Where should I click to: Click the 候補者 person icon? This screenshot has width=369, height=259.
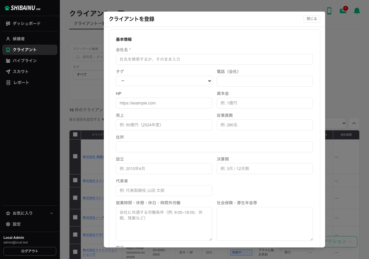click(8, 39)
